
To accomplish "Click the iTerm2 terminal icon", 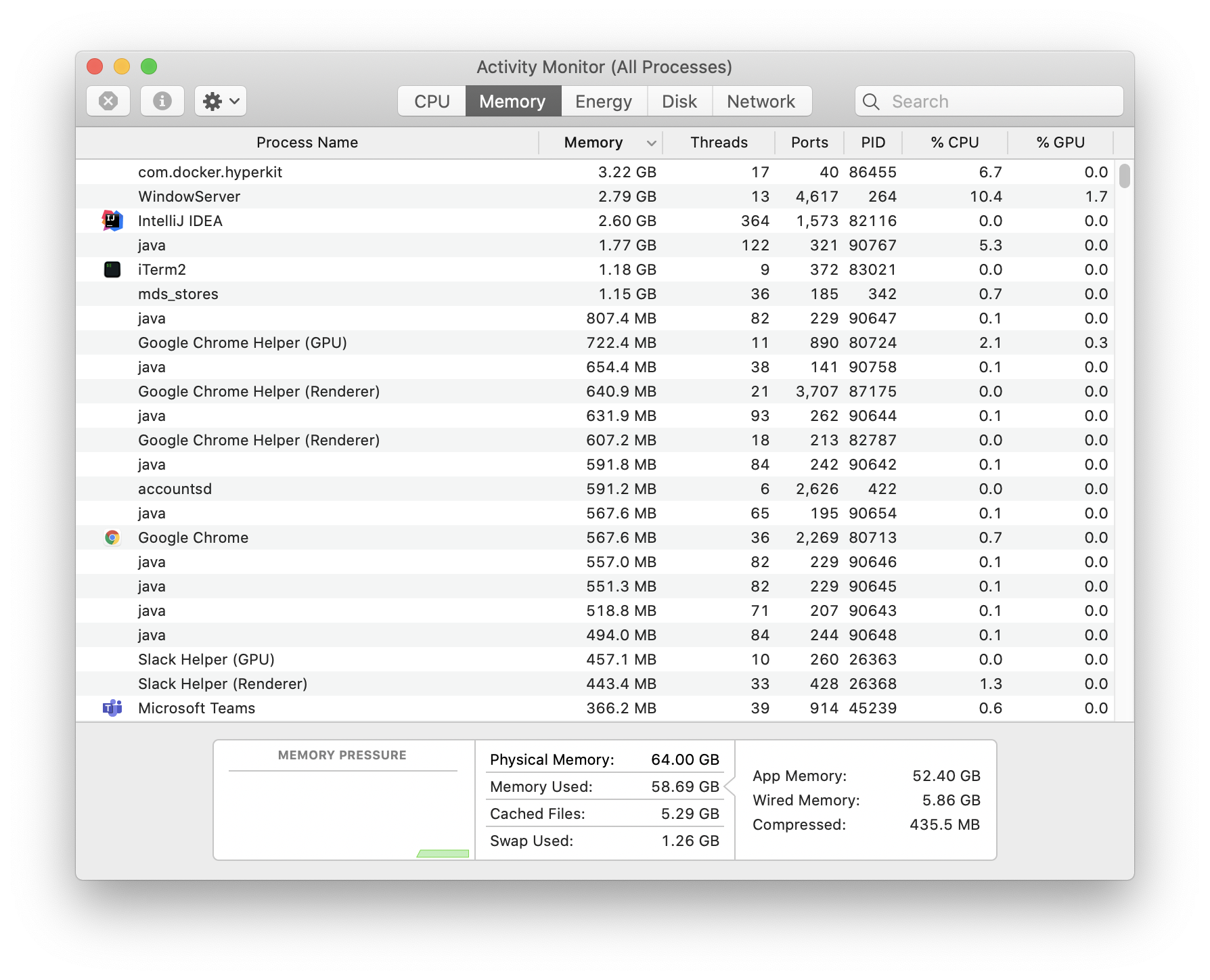I will click(x=112, y=269).
